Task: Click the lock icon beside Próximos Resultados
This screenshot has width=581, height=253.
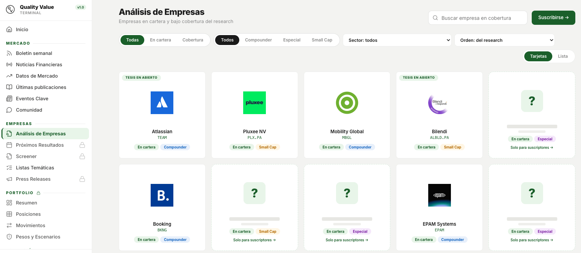Action: click(x=82, y=145)
